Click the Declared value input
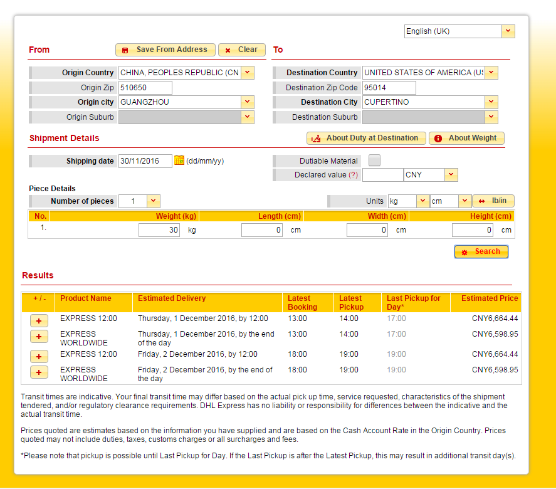This screenshot has height=489, width=556. [x=383, y=175]
